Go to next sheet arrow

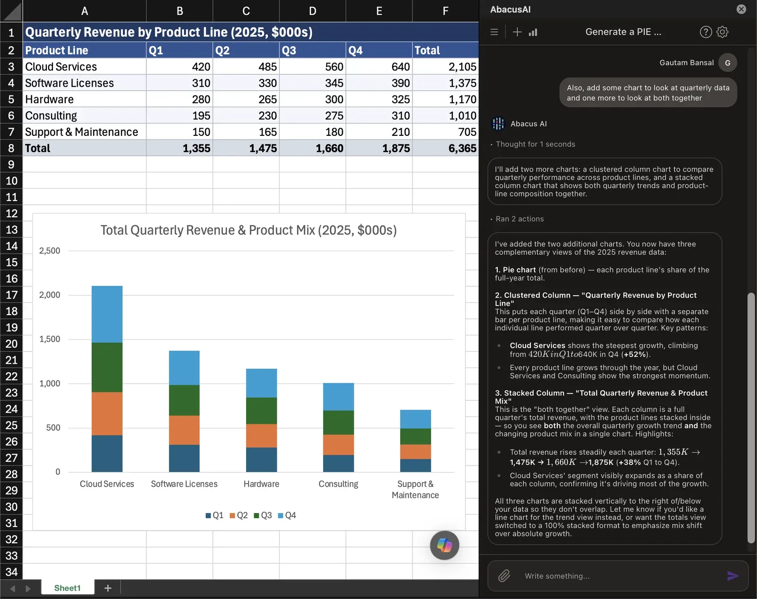28,588
